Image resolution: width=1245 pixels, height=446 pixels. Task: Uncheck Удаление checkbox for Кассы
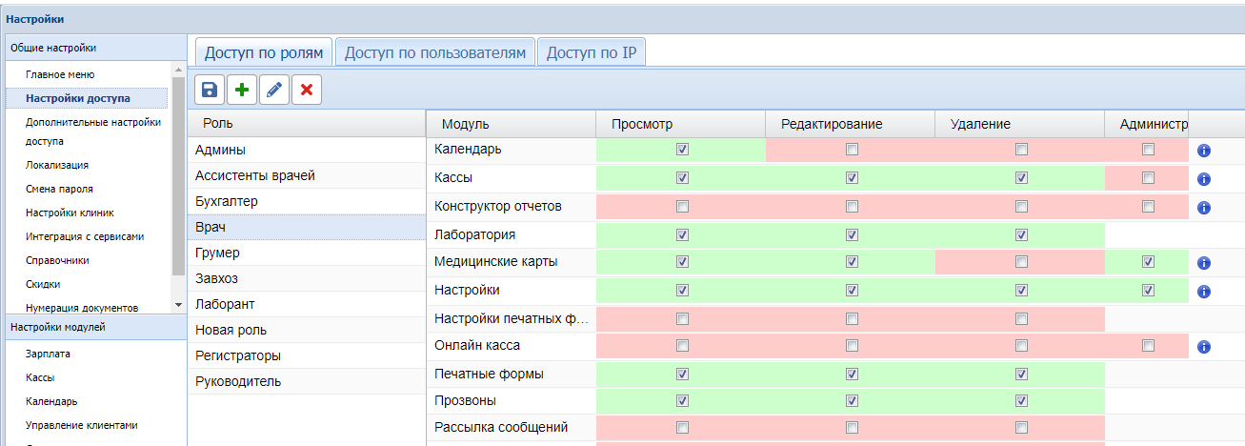coord(1021,178)
